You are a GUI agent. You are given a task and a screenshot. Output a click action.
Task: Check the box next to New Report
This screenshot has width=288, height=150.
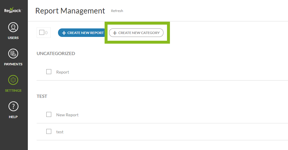49,115
